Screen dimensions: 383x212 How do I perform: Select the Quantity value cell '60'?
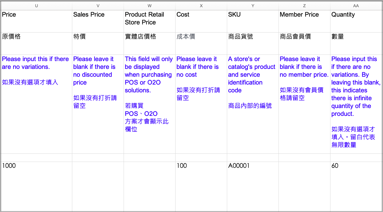(x=356, y=186)
